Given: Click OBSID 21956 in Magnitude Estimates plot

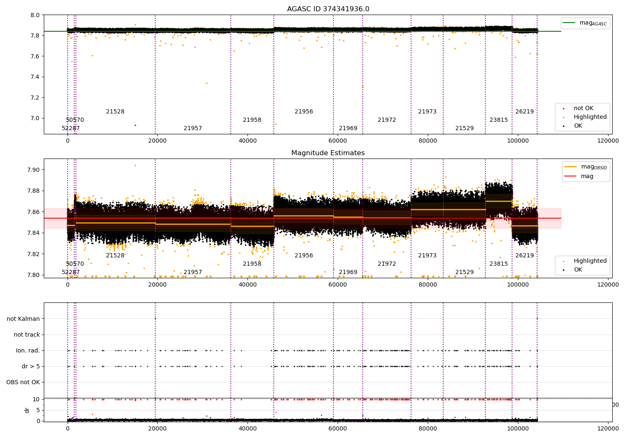Looking at the screenshot, I should coord(304,256).
